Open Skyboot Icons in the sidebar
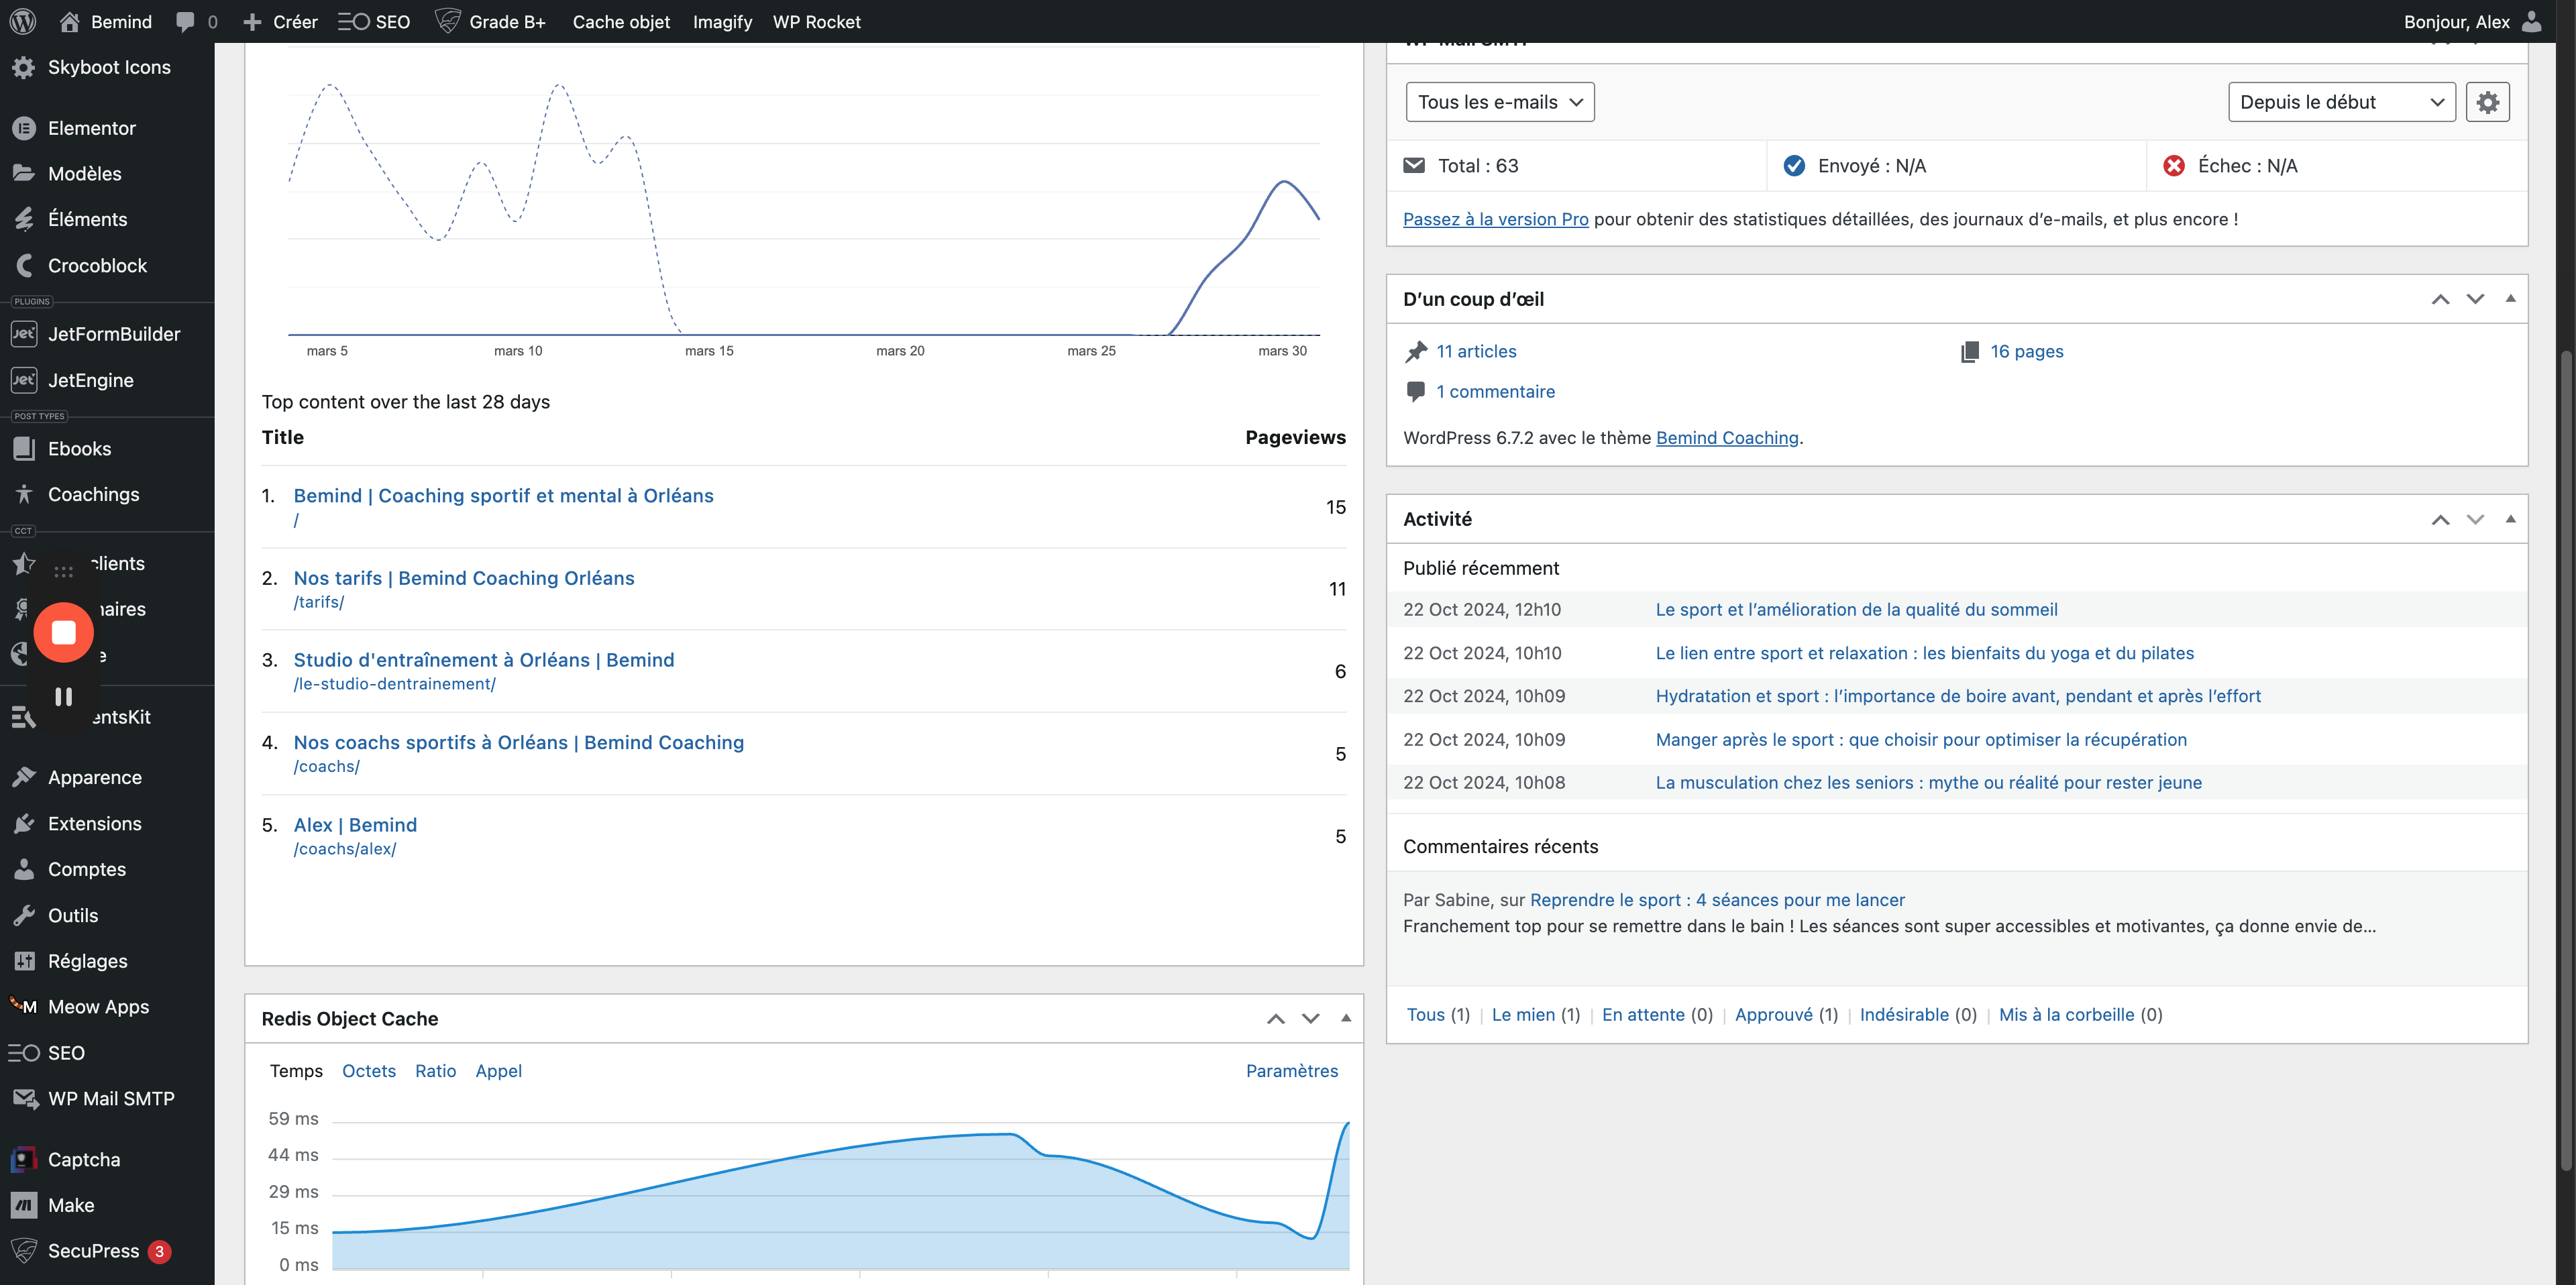The height and width of the screenshot is (1285, 2576). [x=107, y=67]
